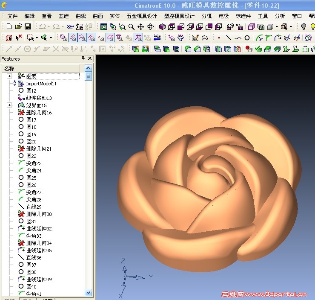Toggle the surface selection filter
315x300 pixels.
(x=73, y=38)
